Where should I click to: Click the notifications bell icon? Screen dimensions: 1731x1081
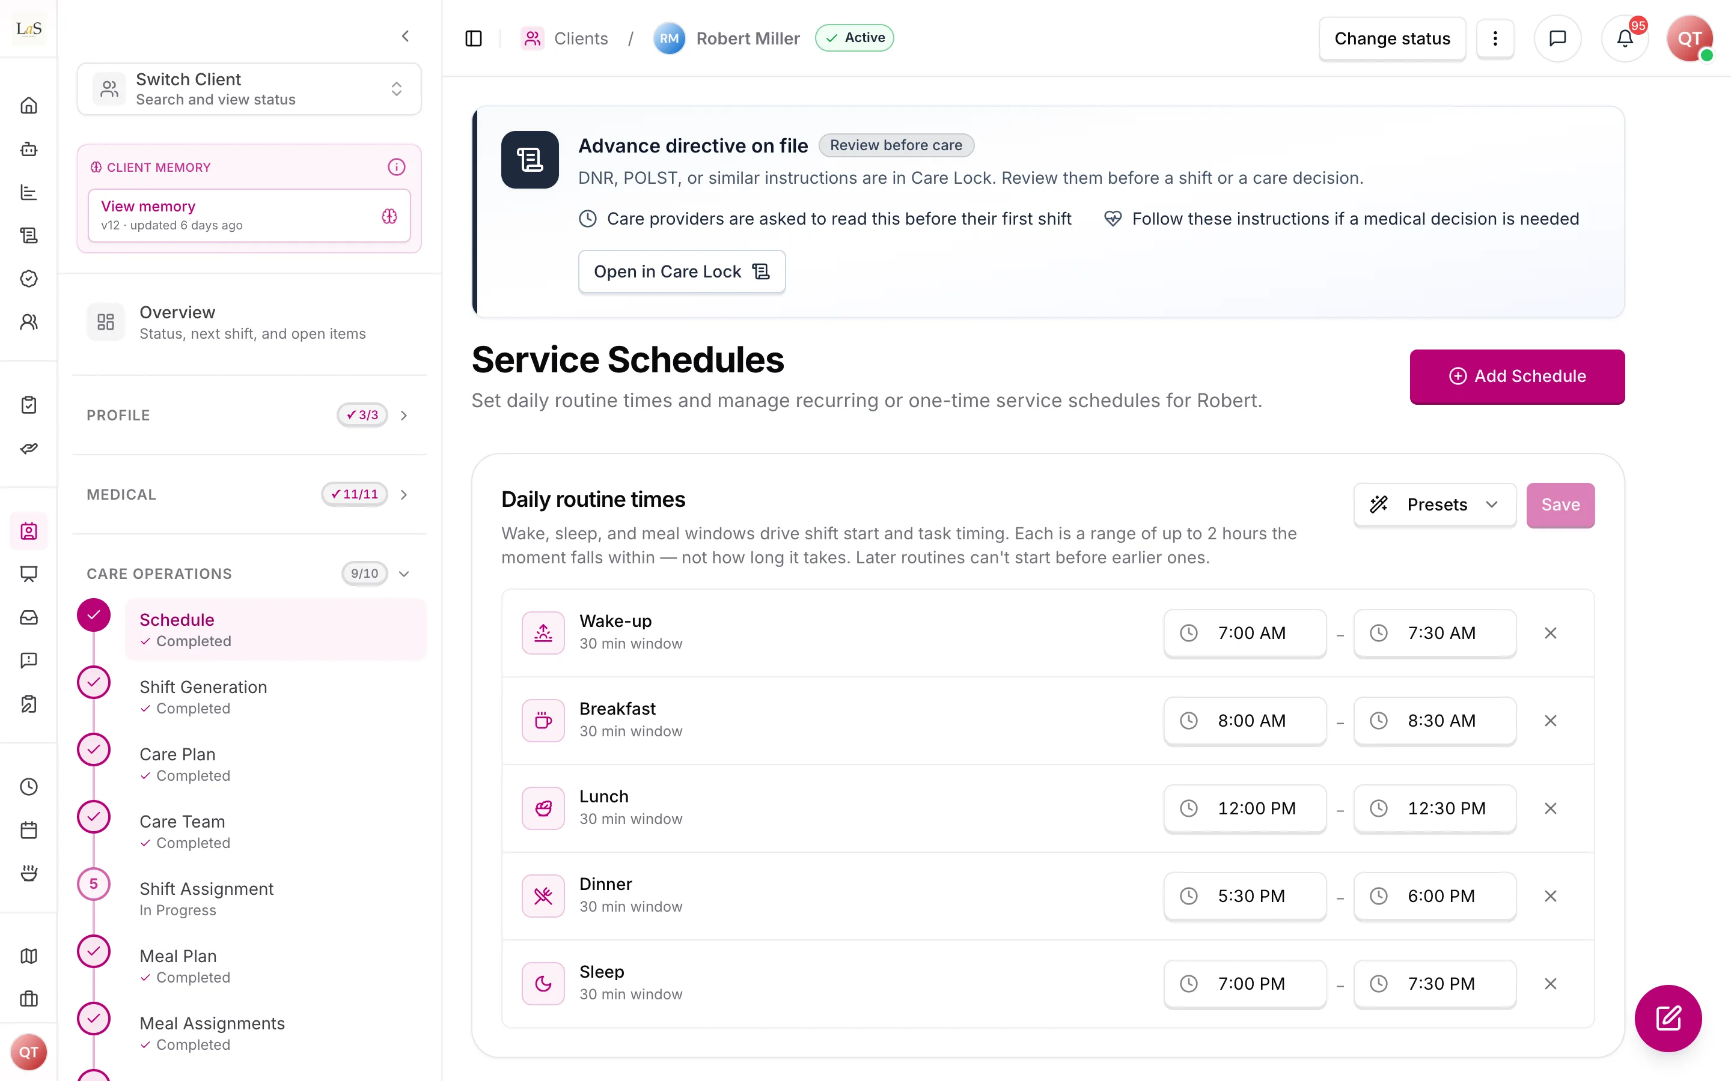point(1625,38)
